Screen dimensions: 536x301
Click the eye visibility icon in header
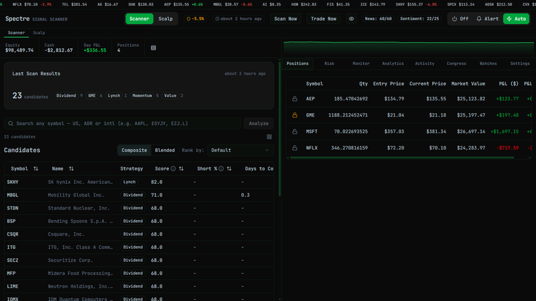click(x=351, y=19)
